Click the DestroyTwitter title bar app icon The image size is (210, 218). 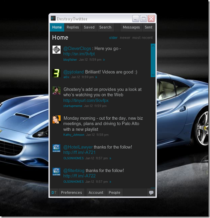click(x=53, y=18)
